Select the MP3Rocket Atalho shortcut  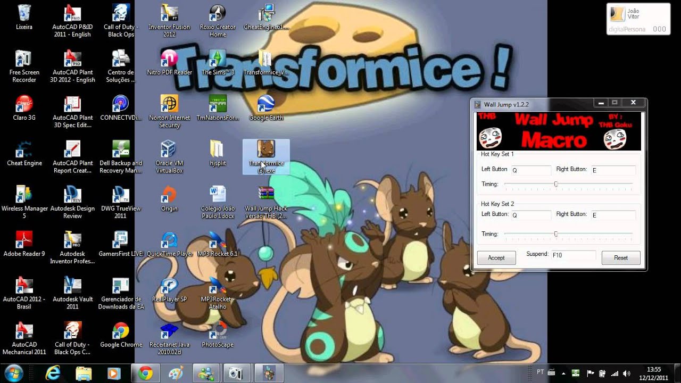(218, 294)
